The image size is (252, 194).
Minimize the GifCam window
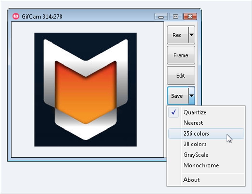(161, 16)
